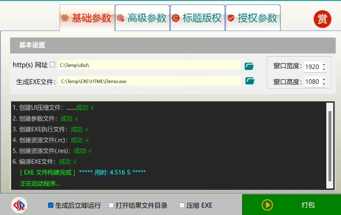Click the 用时: 4.516 S text
This screenshot has width=341, height=215.
point(112,173)
